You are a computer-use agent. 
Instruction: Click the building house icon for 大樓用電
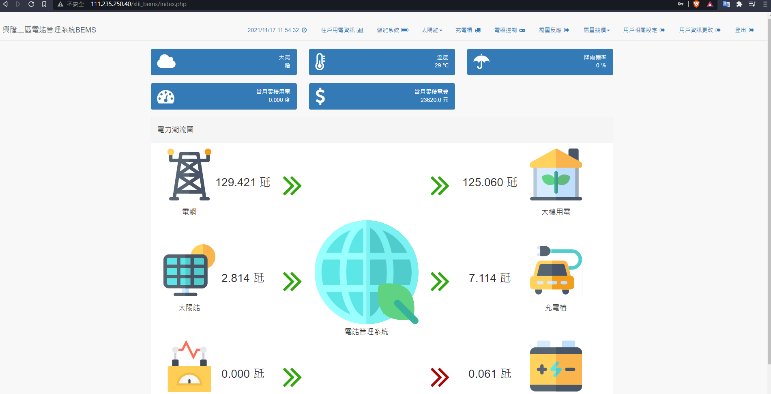pos(556,174)
